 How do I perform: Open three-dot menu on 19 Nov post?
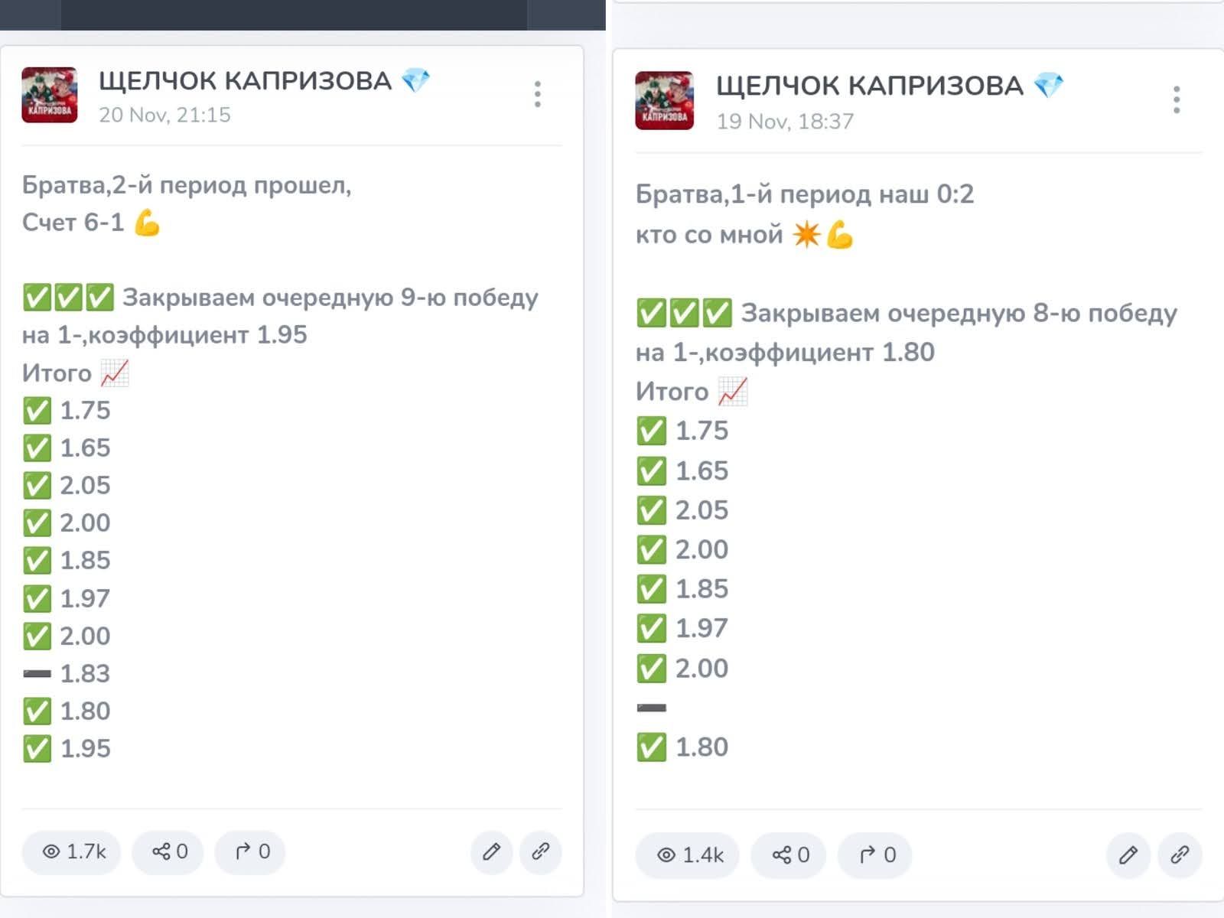1177,99
